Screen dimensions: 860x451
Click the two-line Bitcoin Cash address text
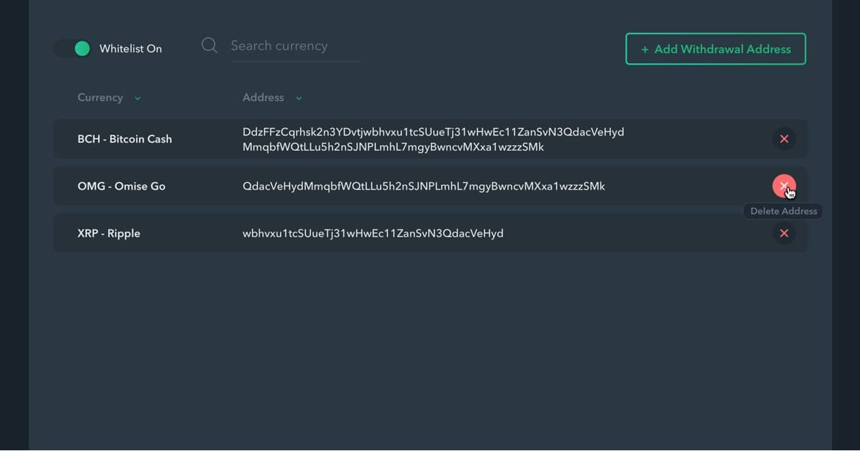point(433,139)
